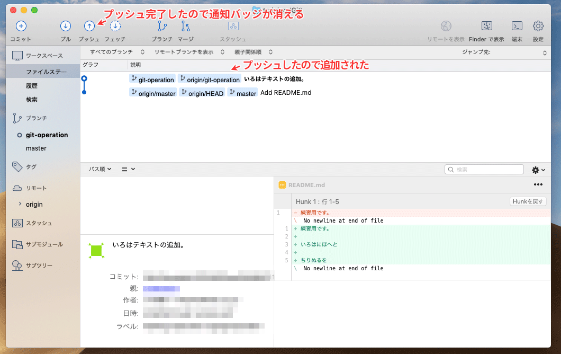Click the 検索 search field
This screenshot has height=354, width=561.
coord(484,170)
